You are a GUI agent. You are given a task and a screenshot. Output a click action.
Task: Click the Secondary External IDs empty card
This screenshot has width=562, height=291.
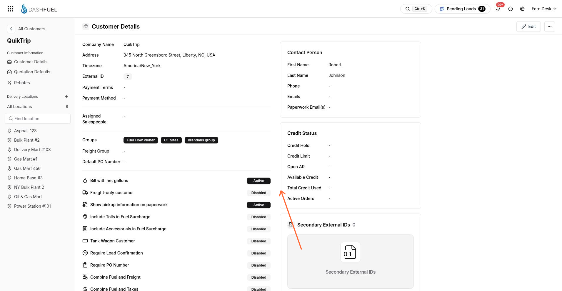click(x=350, y=262)
